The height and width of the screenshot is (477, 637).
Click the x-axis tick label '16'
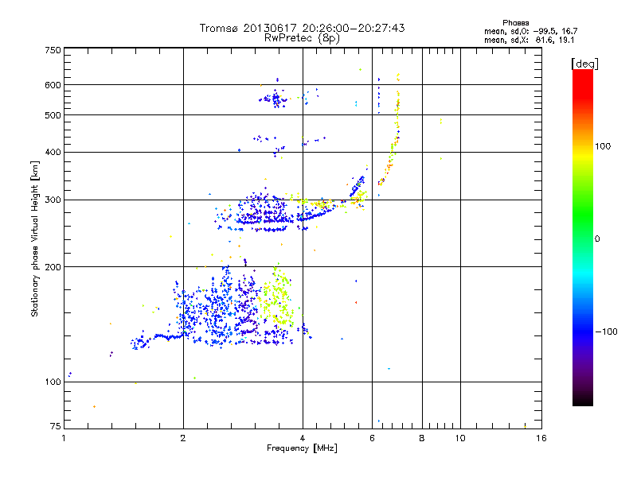click(541, 438)
